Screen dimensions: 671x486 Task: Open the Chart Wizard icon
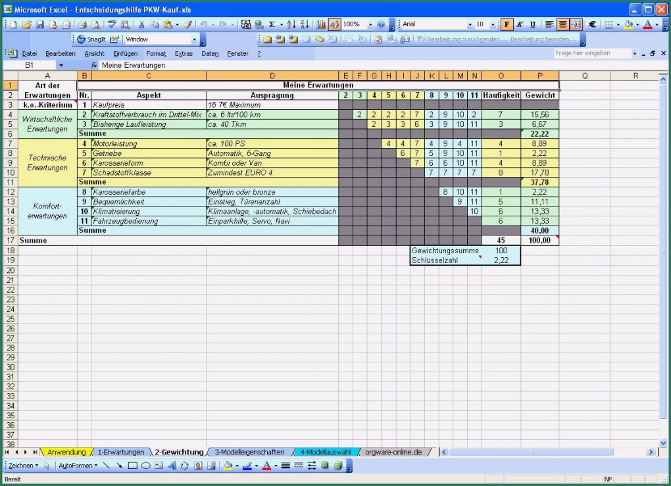coord(321,24)
